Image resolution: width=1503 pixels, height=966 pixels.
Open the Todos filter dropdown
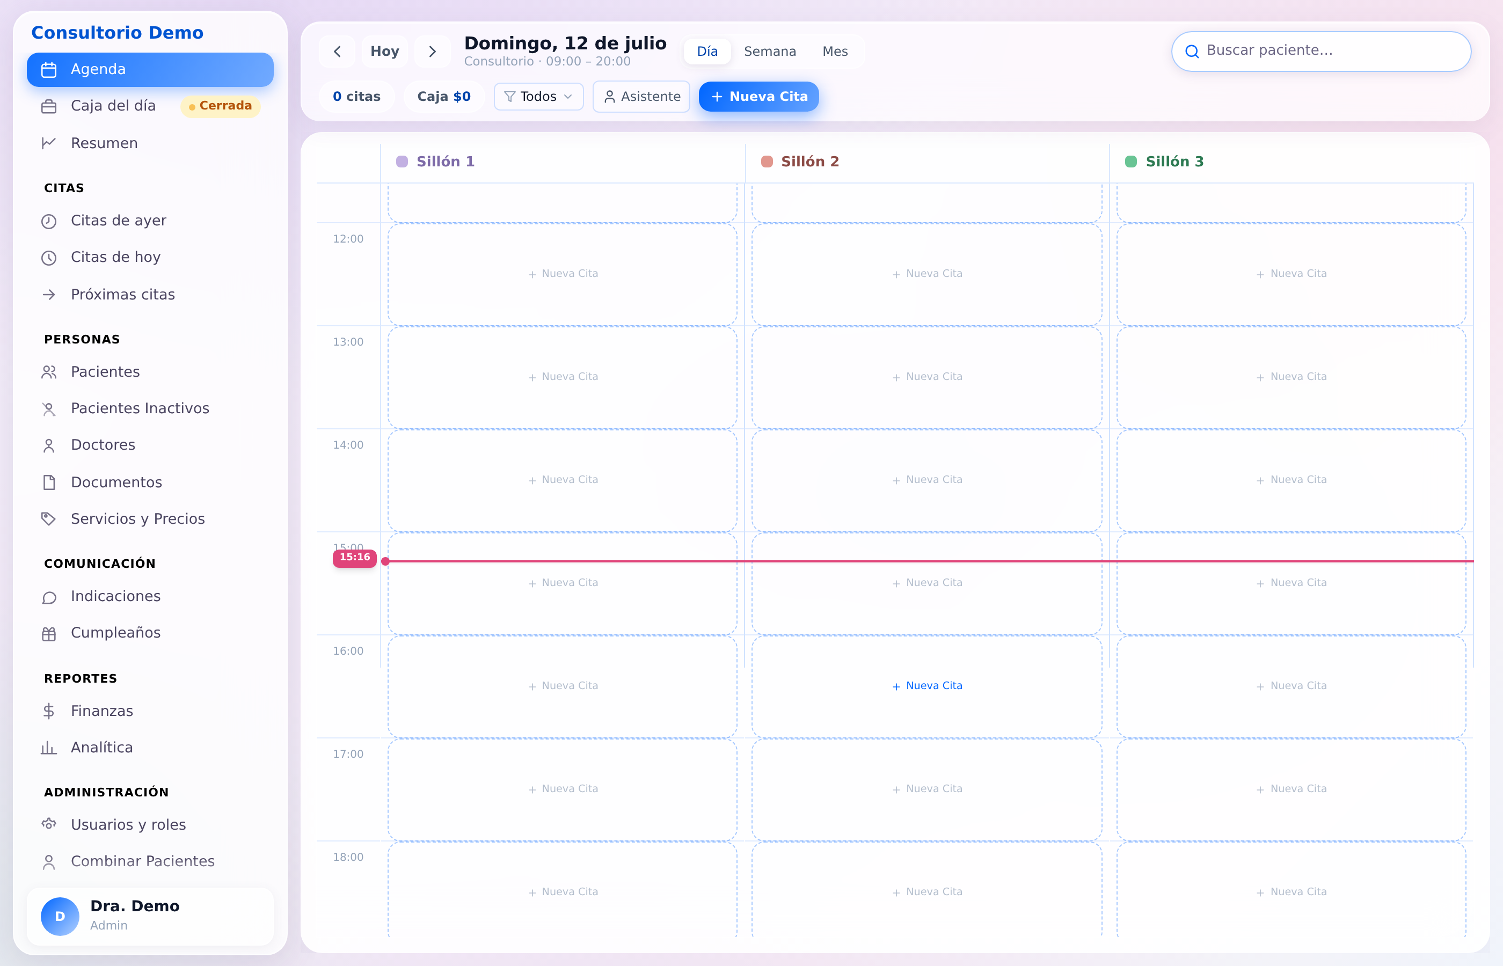(x=539, y=97)
